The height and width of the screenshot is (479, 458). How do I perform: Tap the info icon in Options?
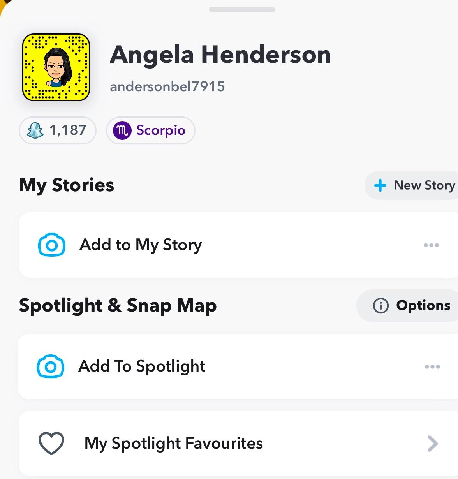pos(380,306)
